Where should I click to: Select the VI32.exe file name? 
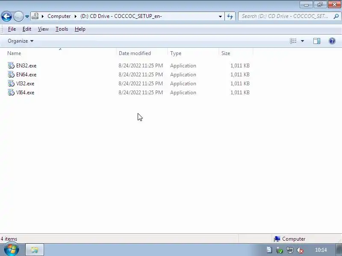coord(25,84)
